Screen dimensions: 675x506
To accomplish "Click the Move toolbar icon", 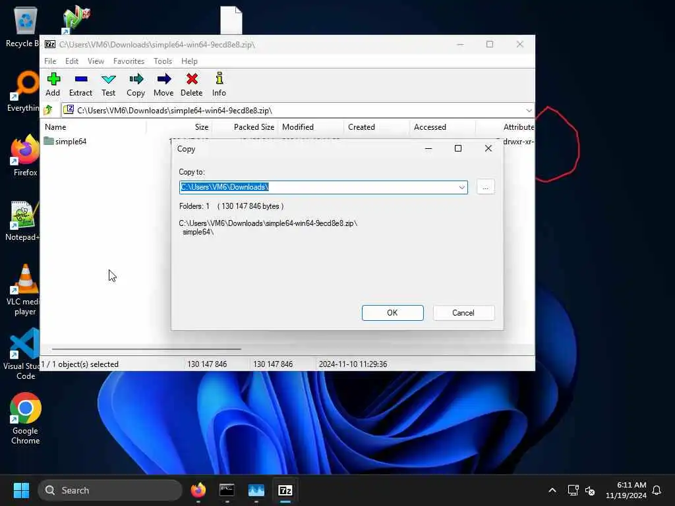I will [163, 79].
